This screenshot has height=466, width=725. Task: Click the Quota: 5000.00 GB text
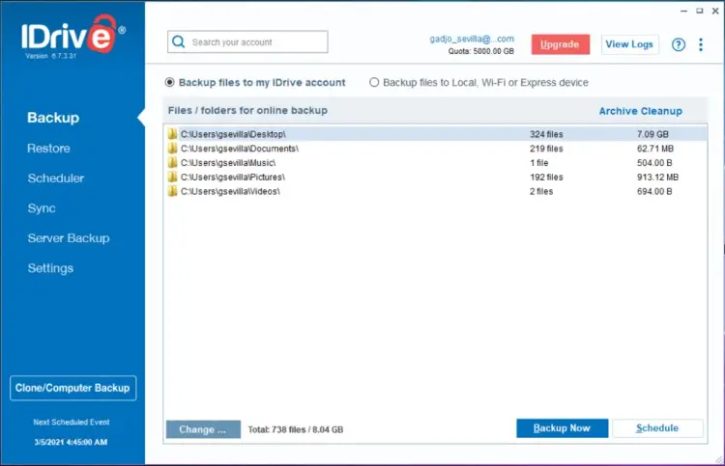tap(480, 51)
